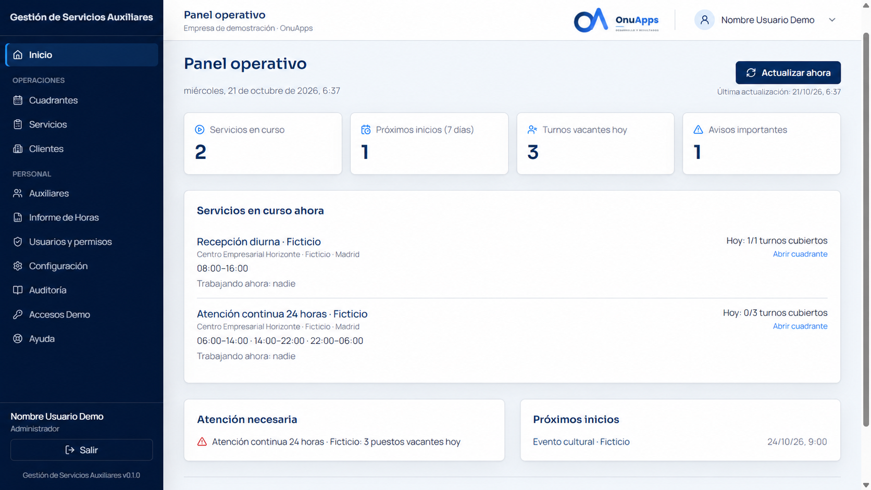Click 'Evento cultural · Ficticio' upcoming entry
Image resolution: width=871 pixels, height=490 pixels.
pyautogui.click(x=581, y=442)
